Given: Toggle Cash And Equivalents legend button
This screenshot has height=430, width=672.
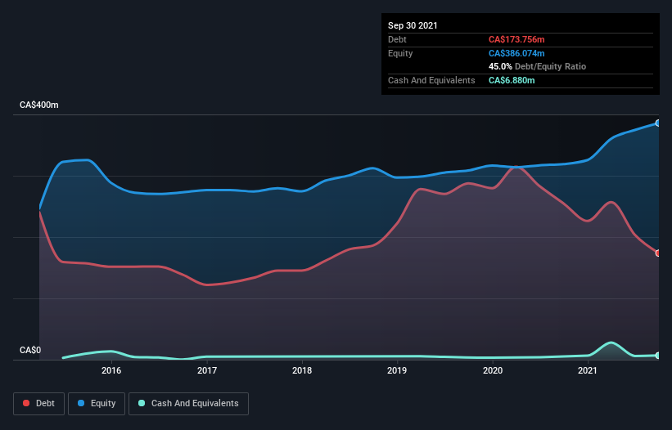Looking at the screenshot, I should [188, 404].
